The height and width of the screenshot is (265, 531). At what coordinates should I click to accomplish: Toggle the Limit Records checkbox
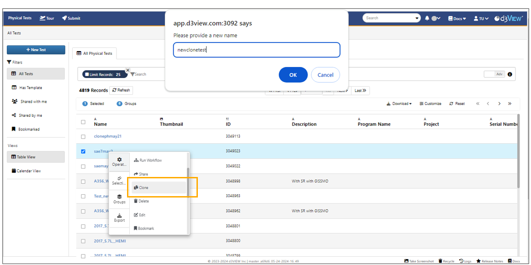pyautogui.click(x=87, y=74)
